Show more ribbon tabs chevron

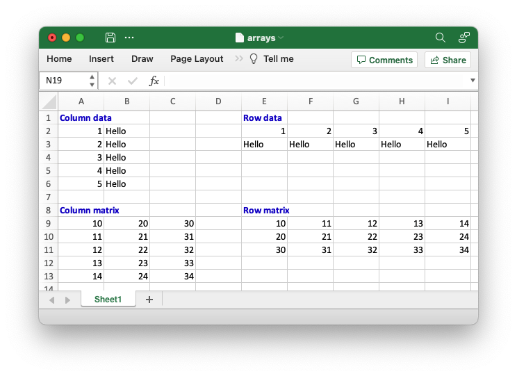239,58
